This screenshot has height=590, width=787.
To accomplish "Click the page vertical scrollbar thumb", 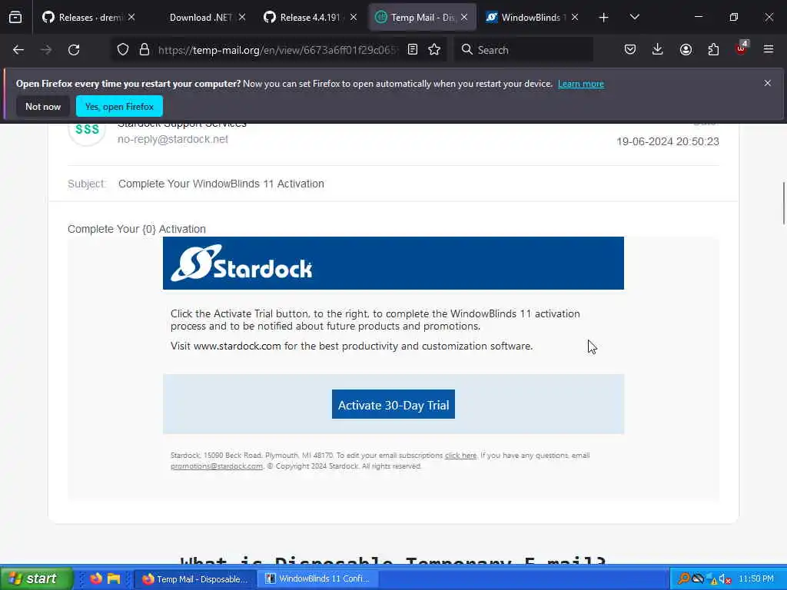I will [x=783, y=204].
